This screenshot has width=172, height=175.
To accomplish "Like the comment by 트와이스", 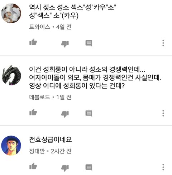I will [33, 42].
